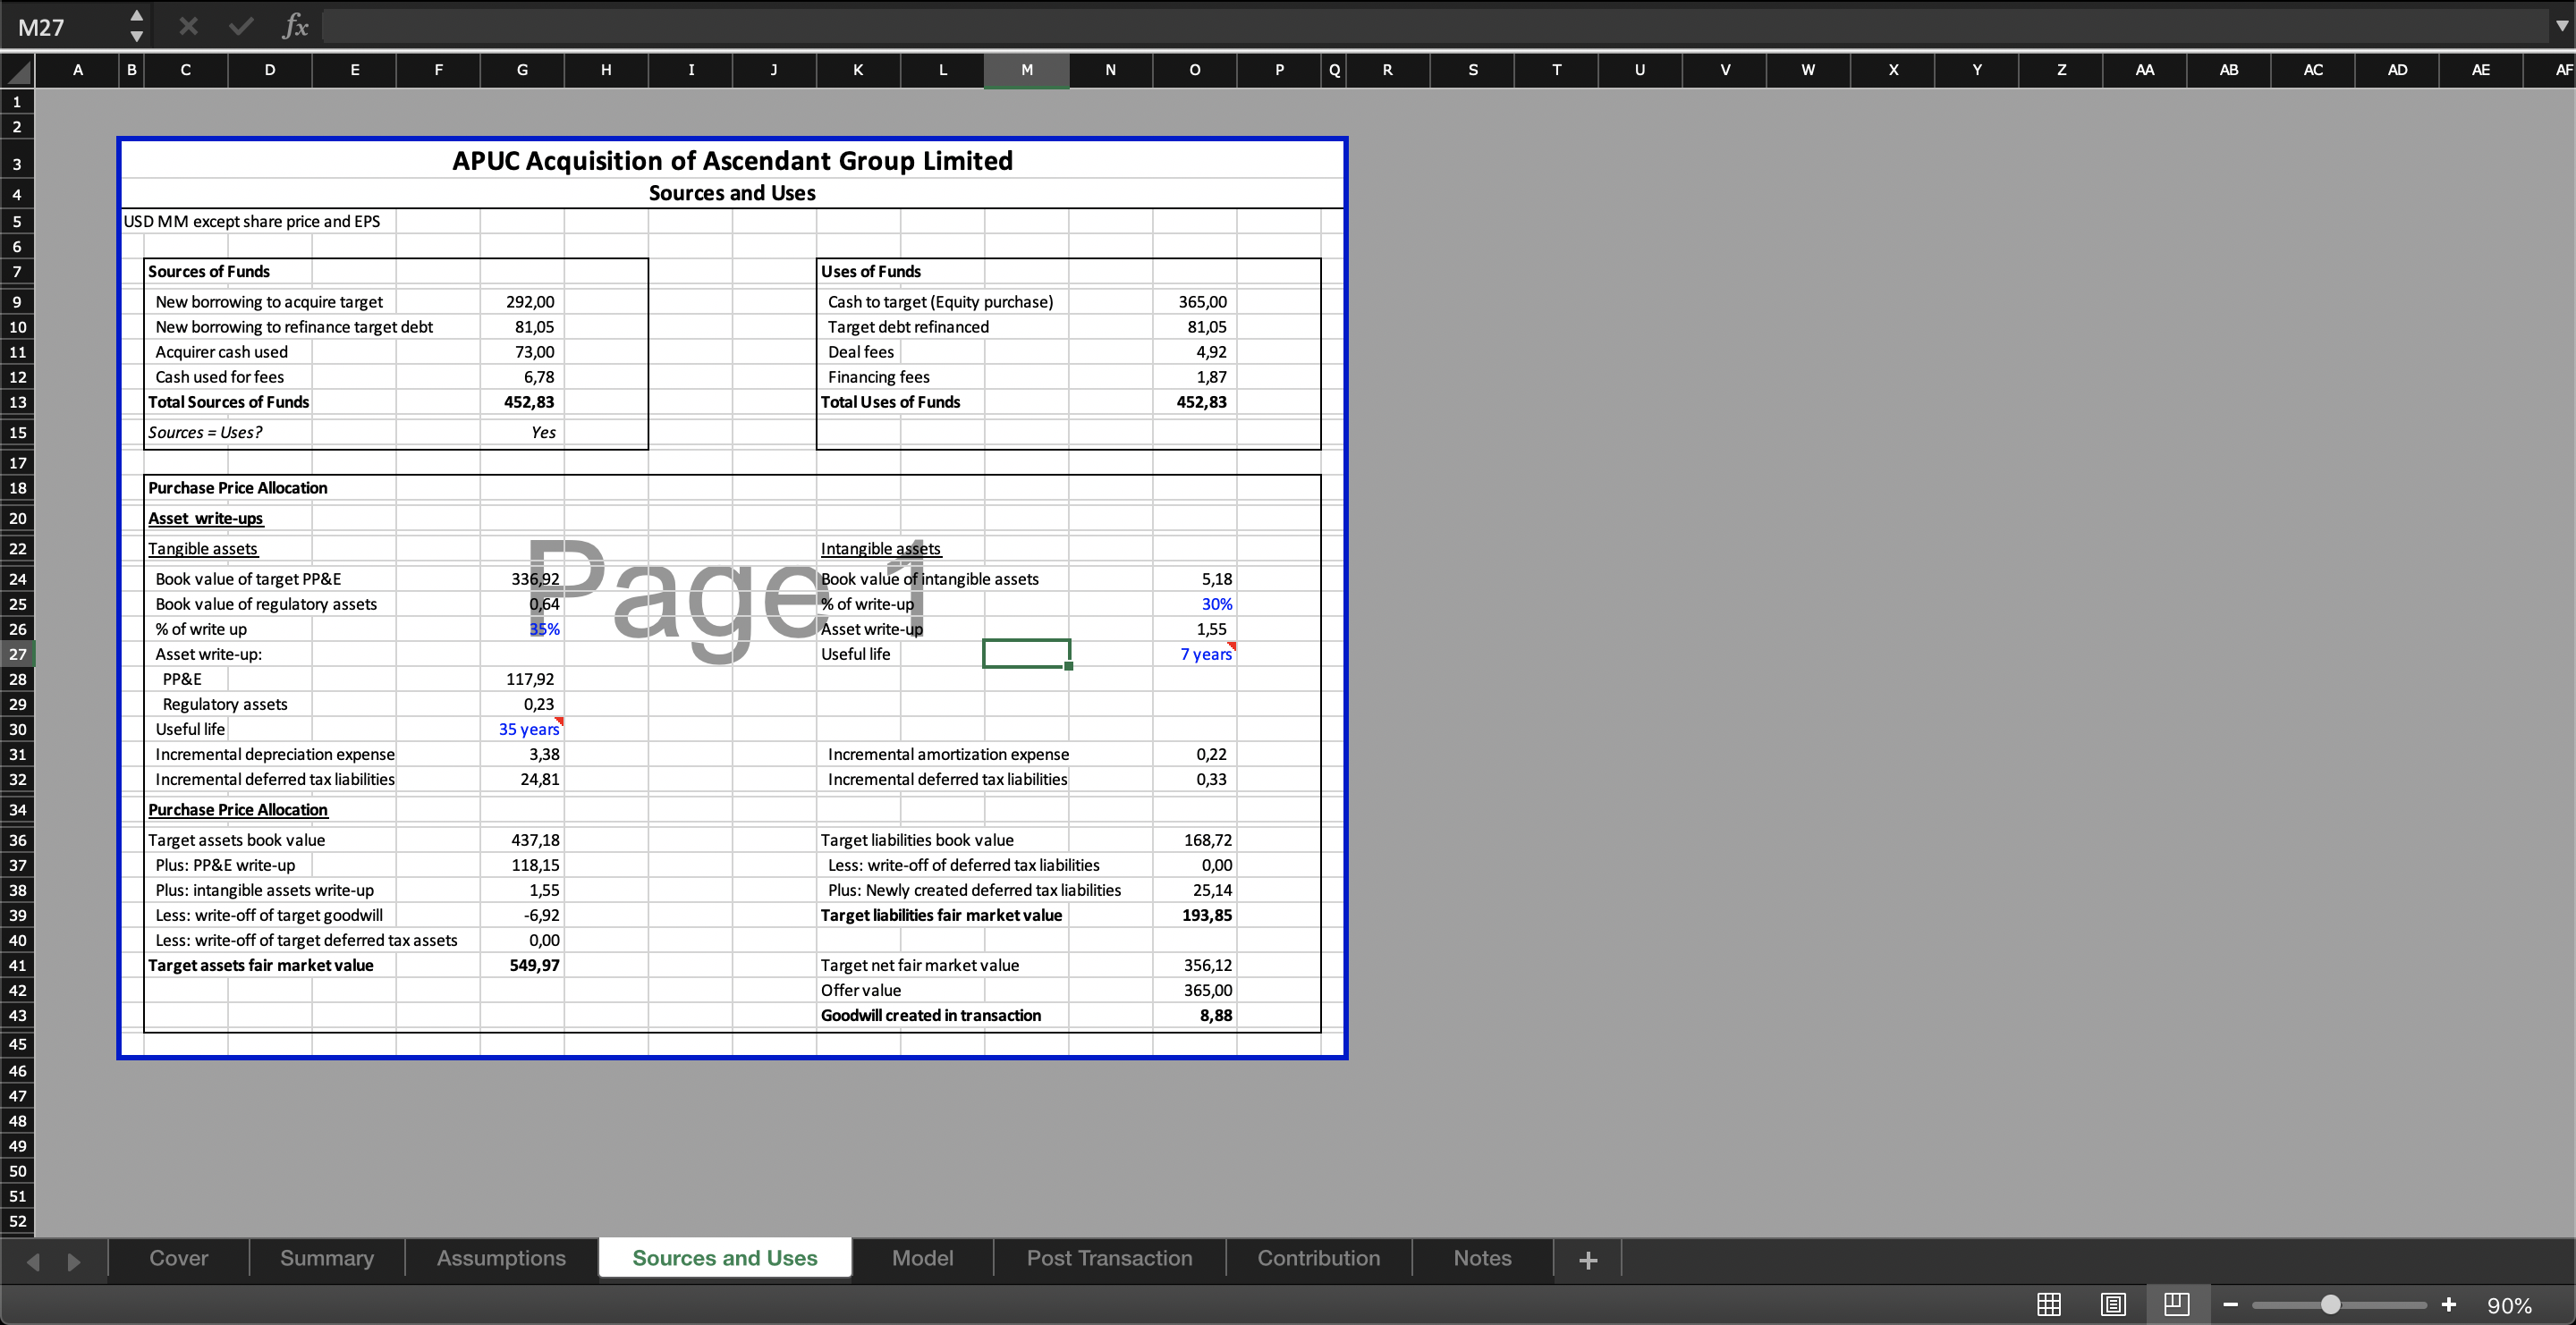Click the USD MM except share price cell
The height and width of the screenshot is (1325, 2576).
[252, 221]
